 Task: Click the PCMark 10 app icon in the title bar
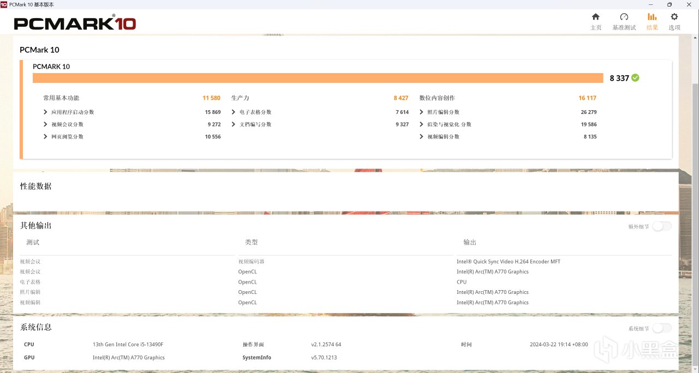[x=4, y=4]
